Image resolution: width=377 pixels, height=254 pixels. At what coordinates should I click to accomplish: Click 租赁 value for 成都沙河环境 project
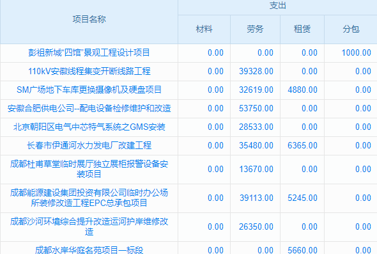310,226
